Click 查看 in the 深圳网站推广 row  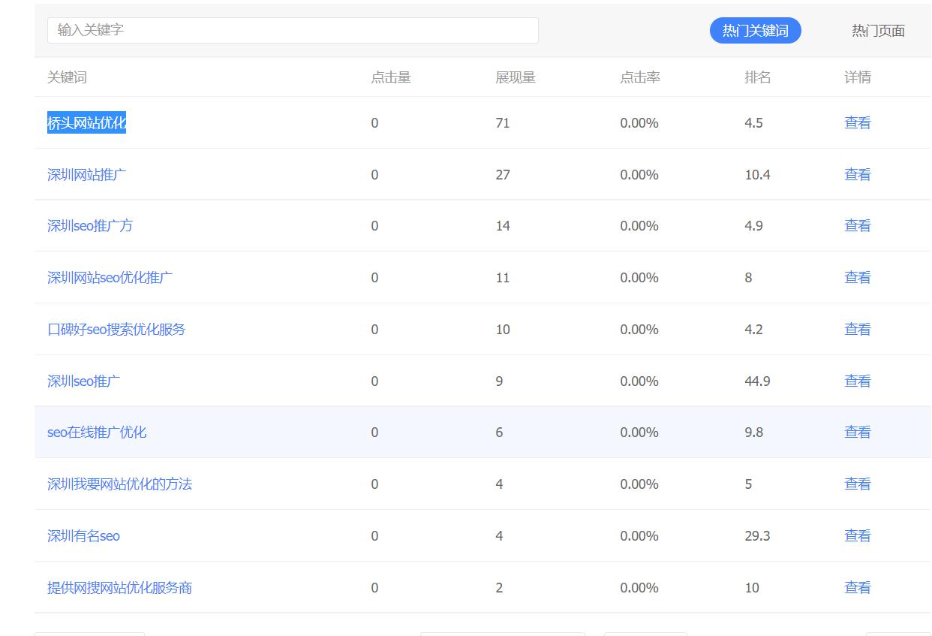coord(857,175)
